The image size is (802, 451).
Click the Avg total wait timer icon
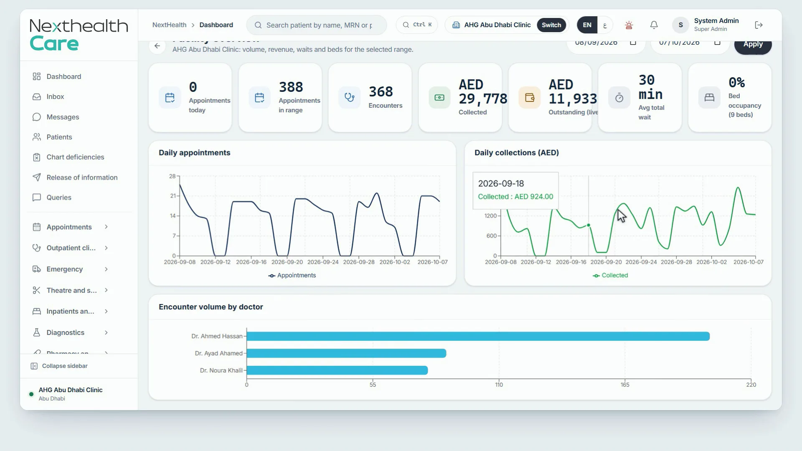click(619, 97)
